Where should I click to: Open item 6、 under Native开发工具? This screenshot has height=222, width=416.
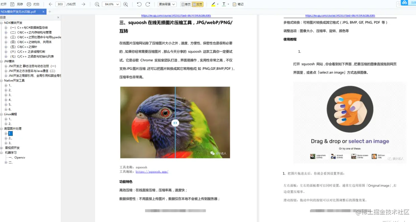tap(10, 109)
